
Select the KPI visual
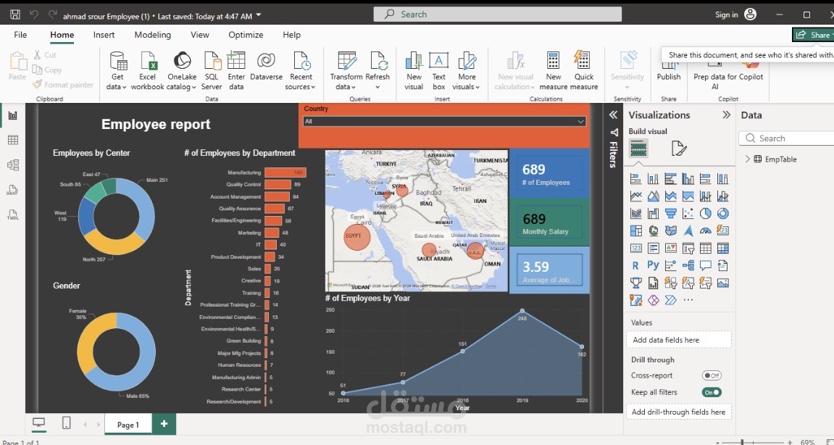[671, 248]
